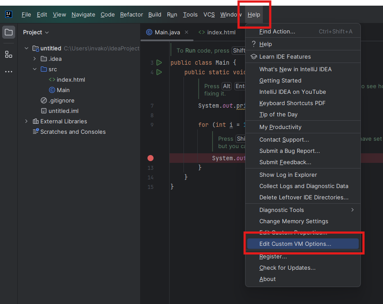The width and height of the screenshot is (383, 304).
Task: Open the Navigate menu
Action: tap(83, 14)
